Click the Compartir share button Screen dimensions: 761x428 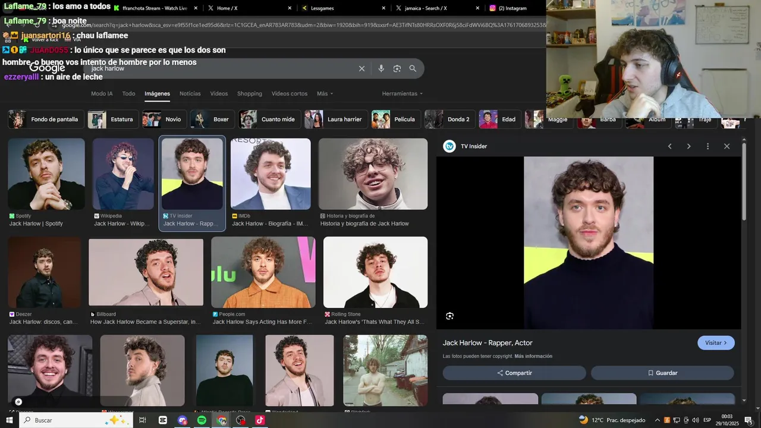(514, 373)
